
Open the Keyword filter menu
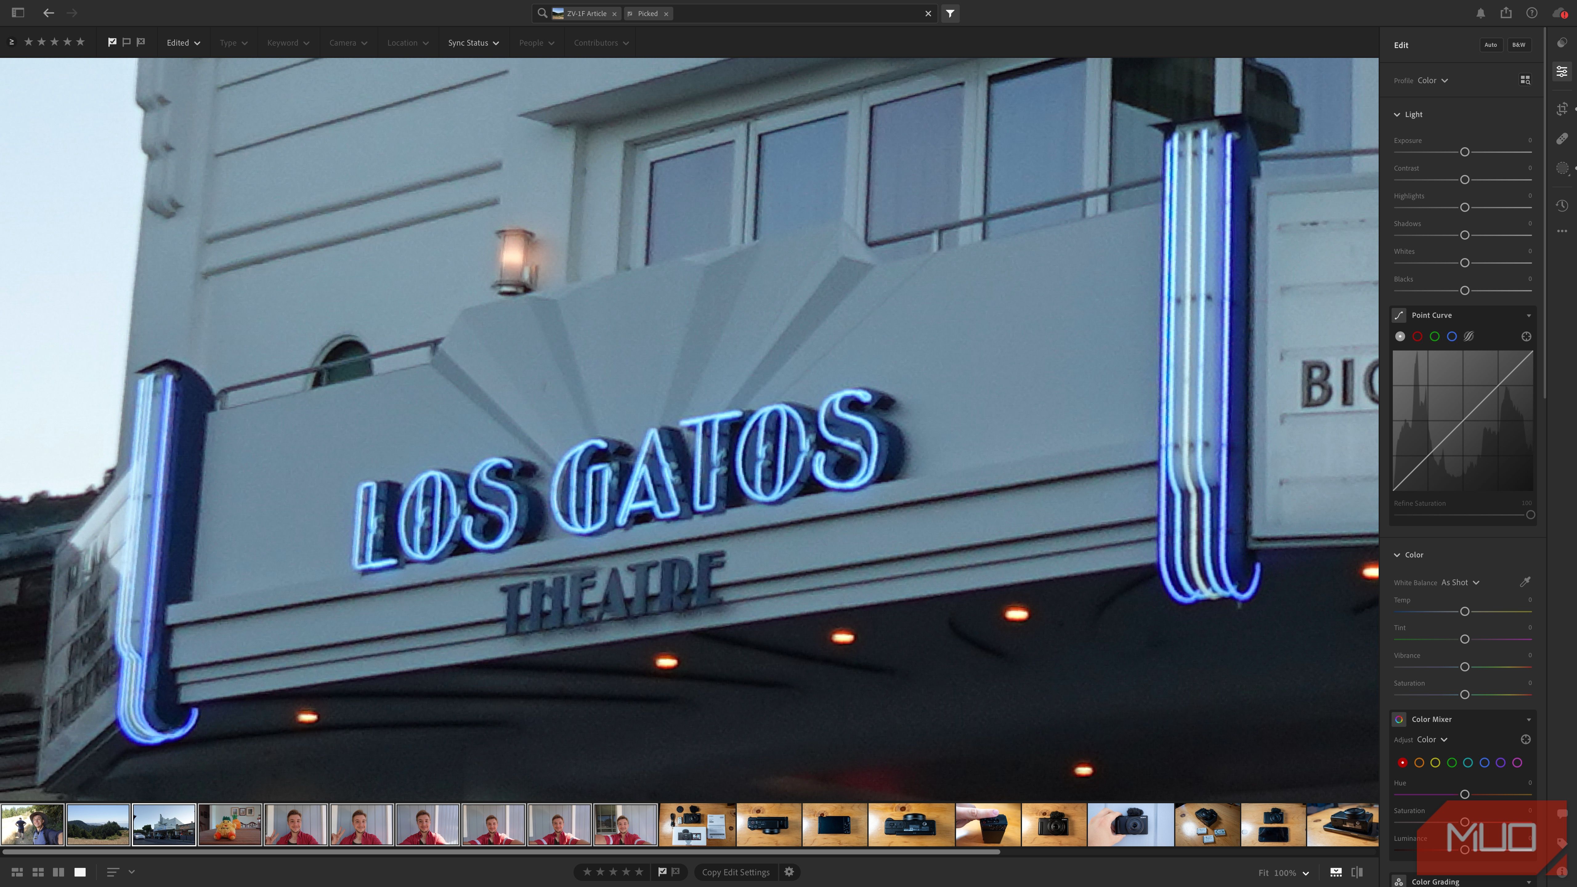point(288,42)
